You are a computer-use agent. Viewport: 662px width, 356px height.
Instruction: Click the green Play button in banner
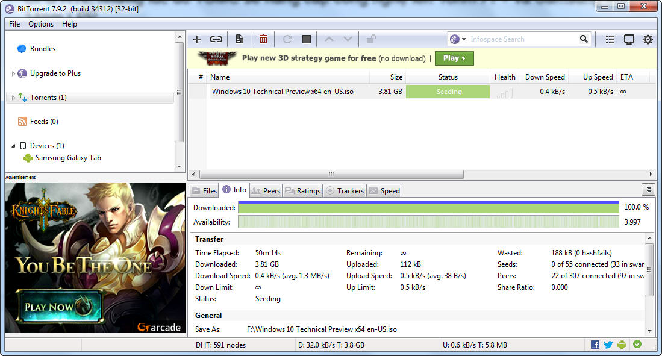454,58
